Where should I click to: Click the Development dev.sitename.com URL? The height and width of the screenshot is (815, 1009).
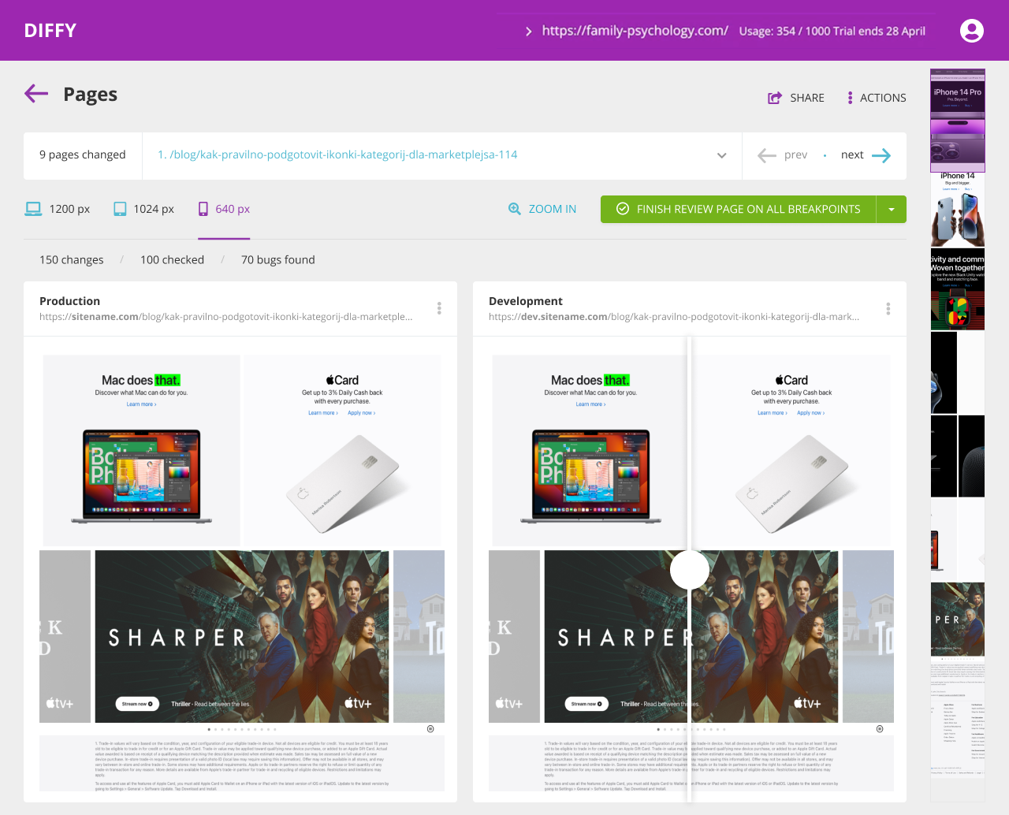point(674,317)
